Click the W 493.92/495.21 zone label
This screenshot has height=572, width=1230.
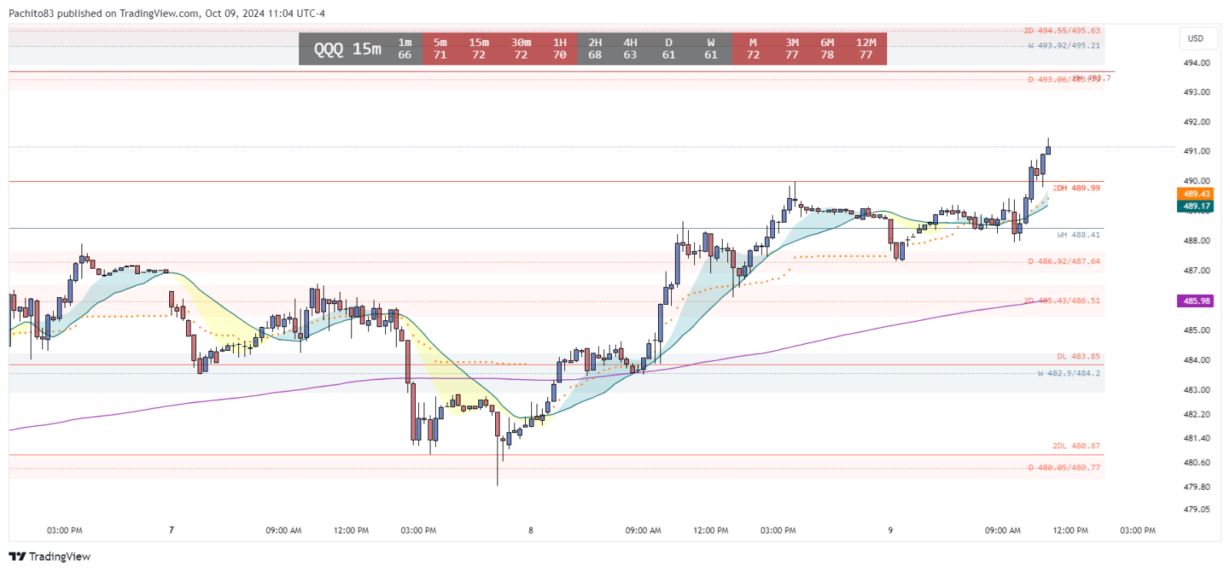coord(1064,45)
